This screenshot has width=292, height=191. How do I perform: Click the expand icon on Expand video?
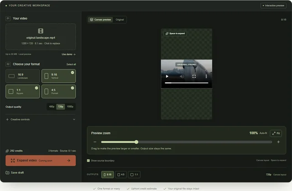click(13, 161)
